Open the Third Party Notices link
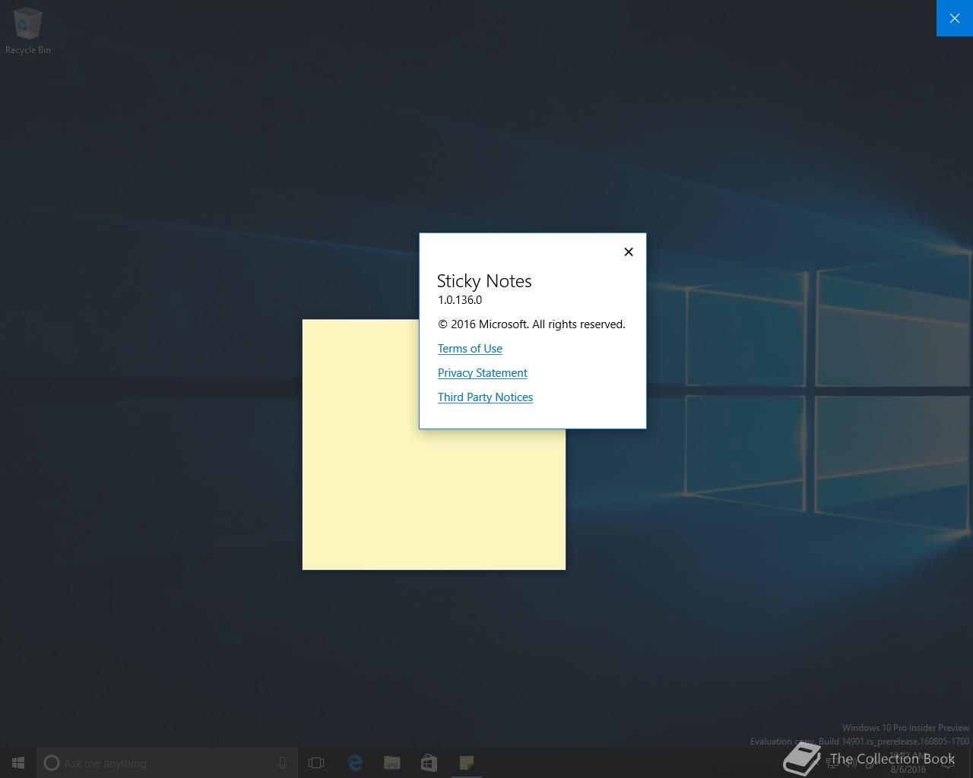 tap(485, 397)
